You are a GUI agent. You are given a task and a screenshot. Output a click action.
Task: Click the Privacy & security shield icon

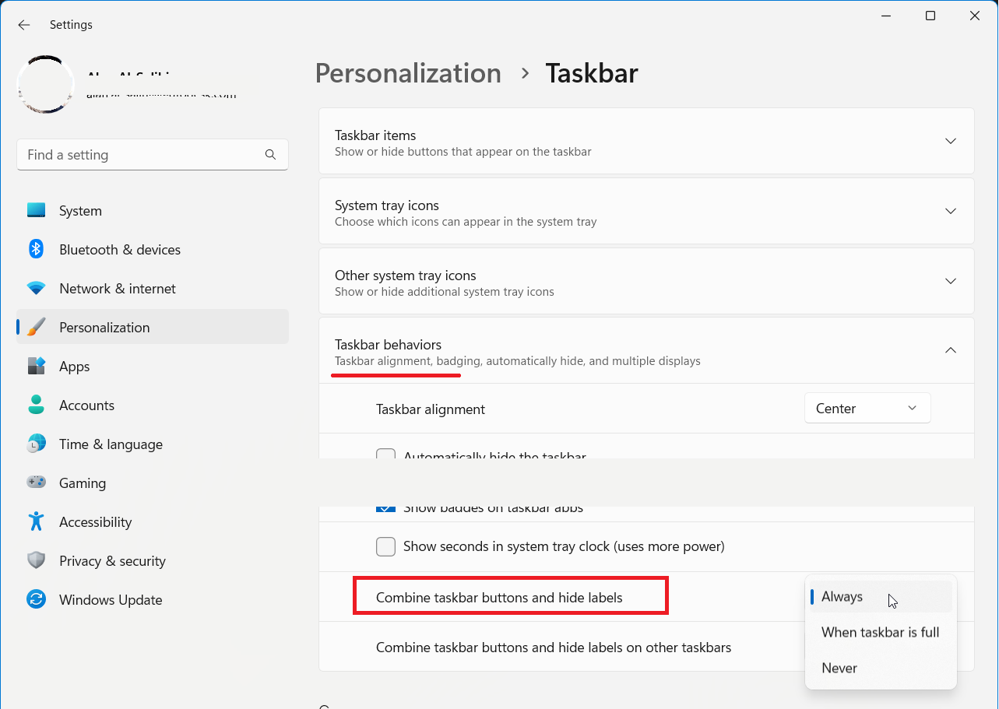(x=37, y=561)
